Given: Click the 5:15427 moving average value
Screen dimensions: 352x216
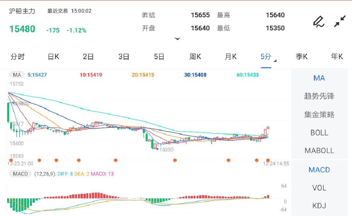Looking at the screenshot, I should [37, 75].
